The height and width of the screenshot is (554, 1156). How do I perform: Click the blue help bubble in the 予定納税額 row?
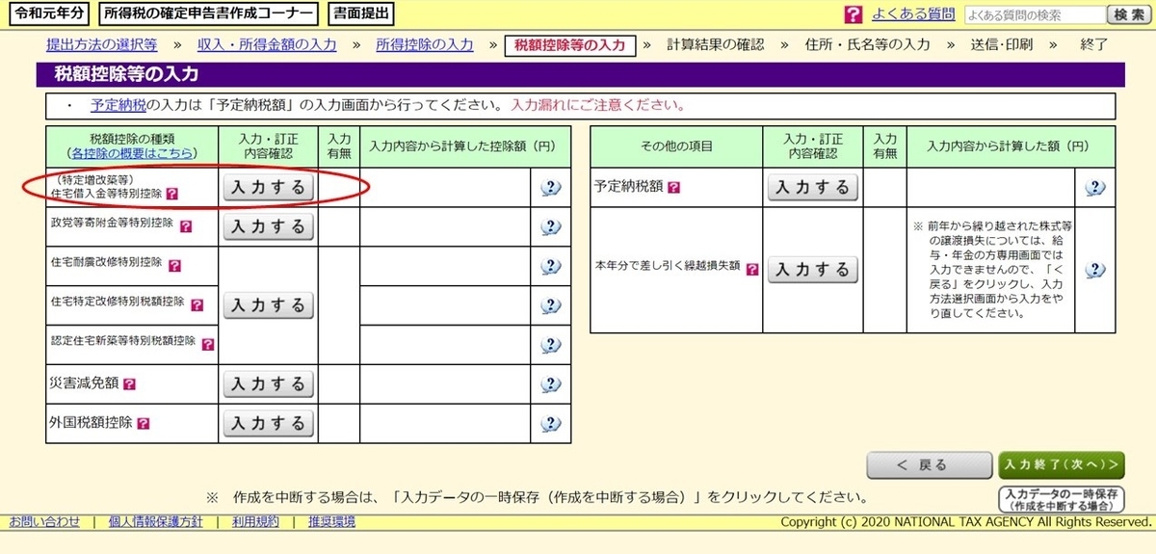click(1095, 188)
